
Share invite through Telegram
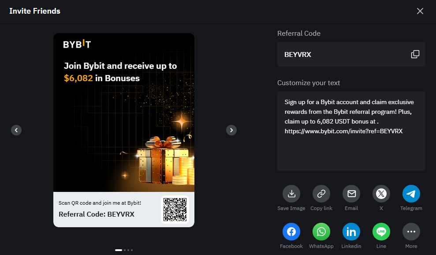(x=411, y=194)
